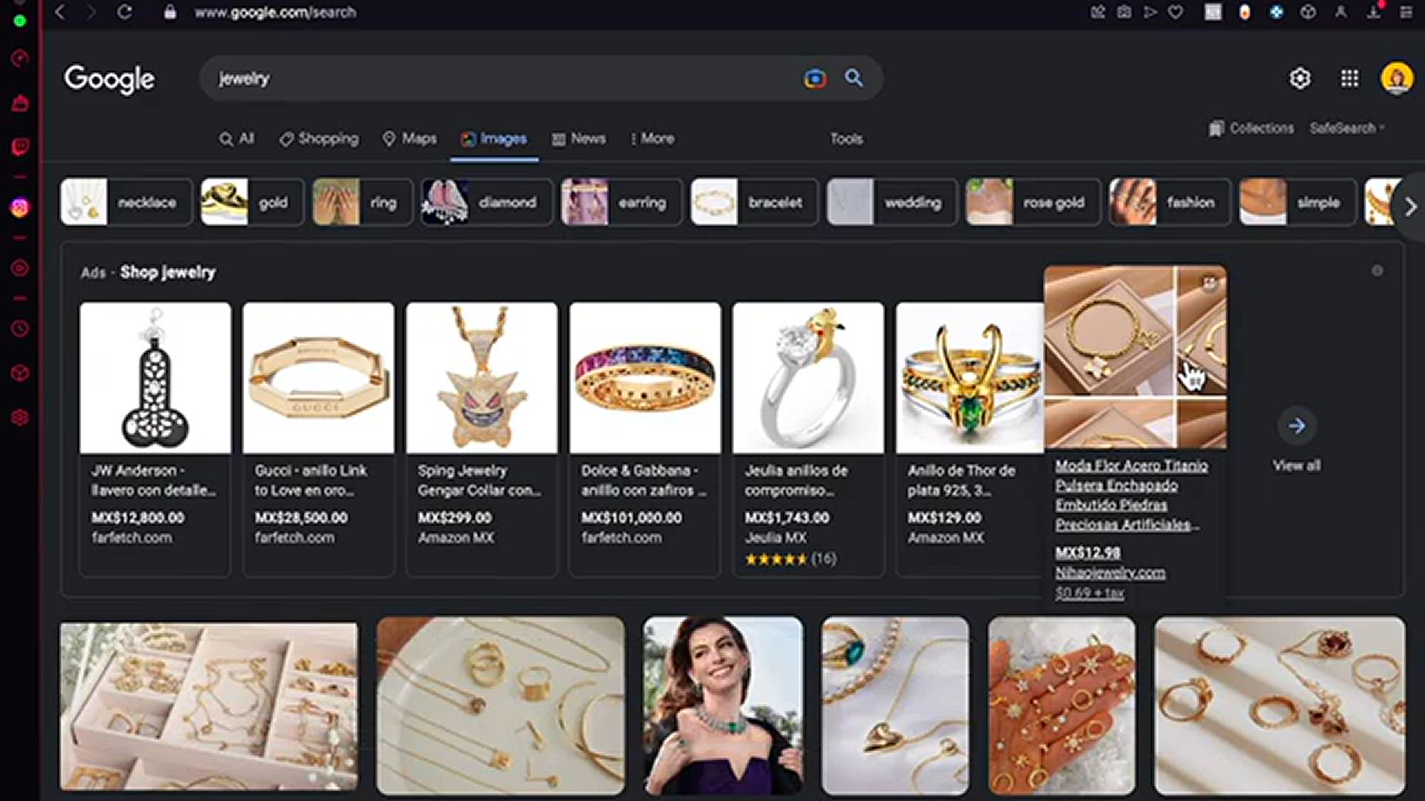Viewport: 1425px width, 801px height.
Task: Click the speedometer GX control sidebar icon
Action: (20, 58)
